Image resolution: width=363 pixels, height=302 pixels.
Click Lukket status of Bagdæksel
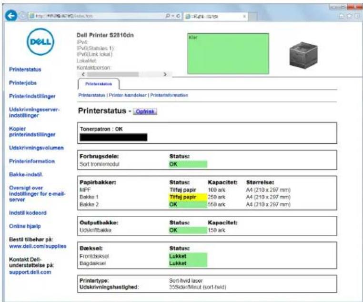[188, 263]
